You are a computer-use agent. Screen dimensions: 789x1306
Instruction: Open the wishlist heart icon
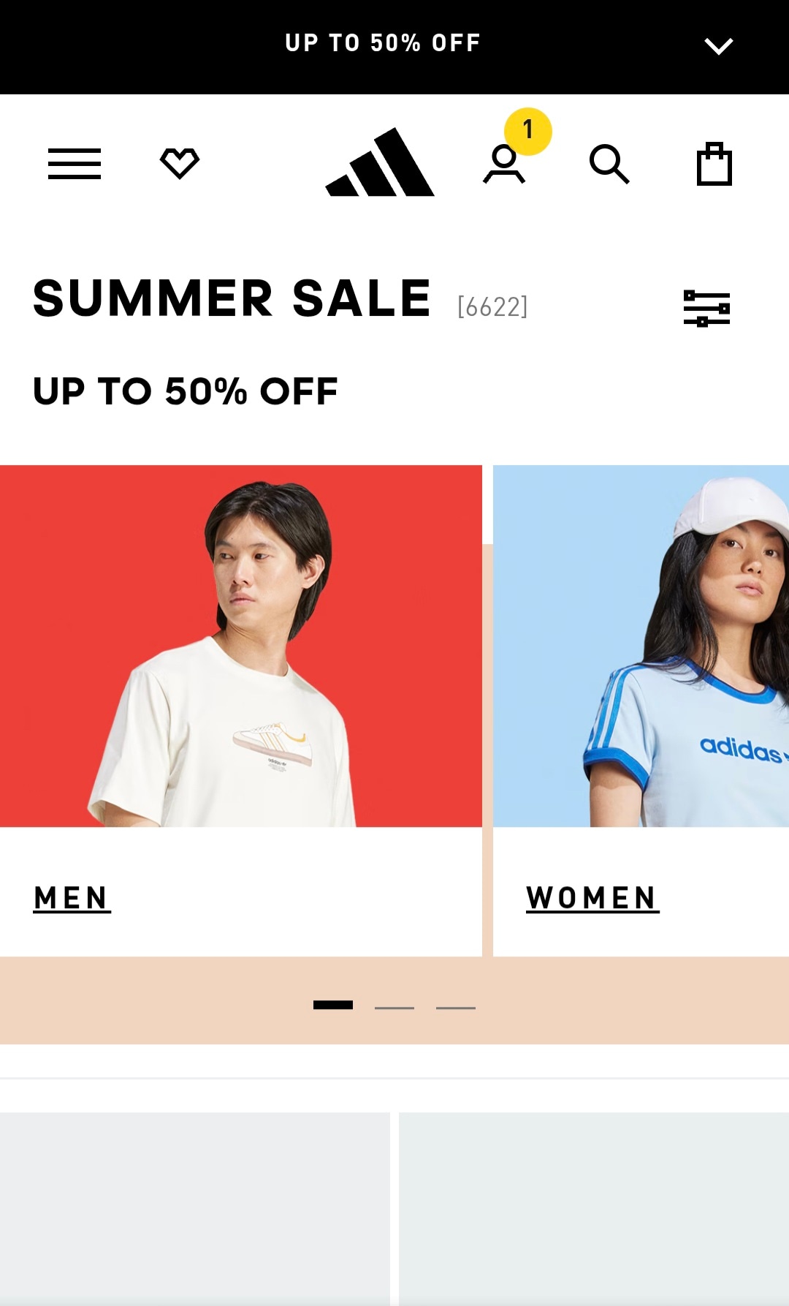180,163
